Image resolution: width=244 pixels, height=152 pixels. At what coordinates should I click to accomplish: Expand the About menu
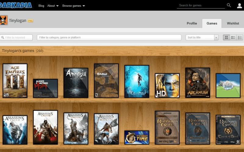53,6
